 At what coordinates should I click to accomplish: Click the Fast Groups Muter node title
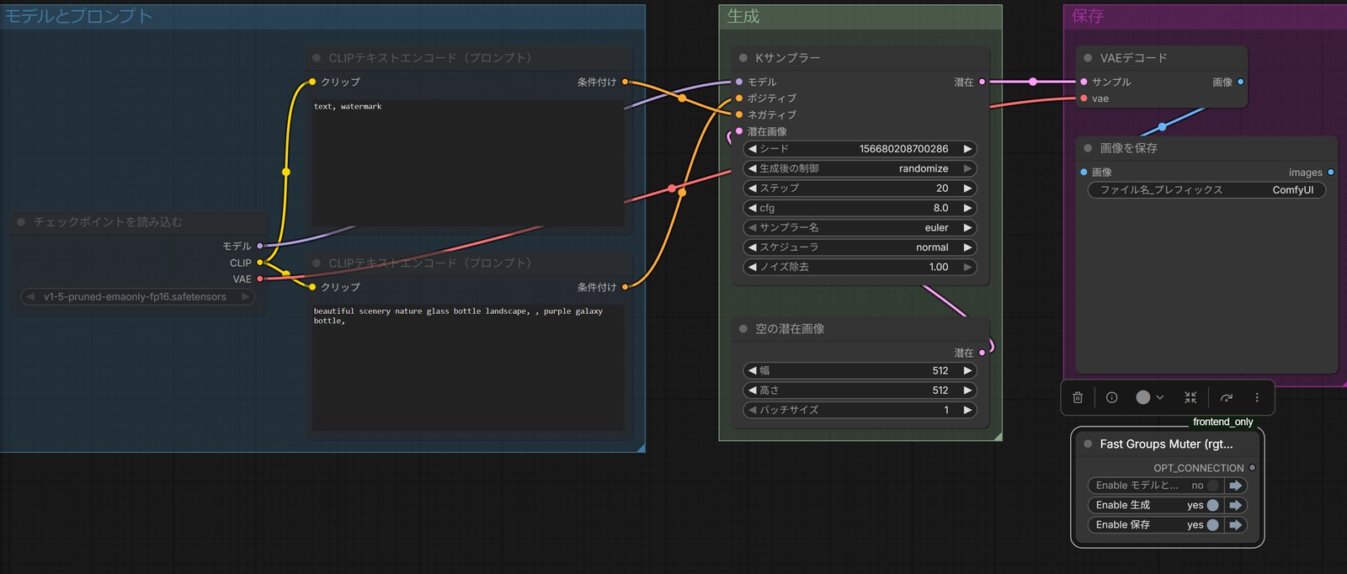tap(1166, 444)
